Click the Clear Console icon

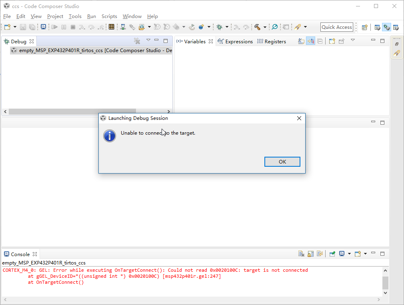(x=301, y=254)
